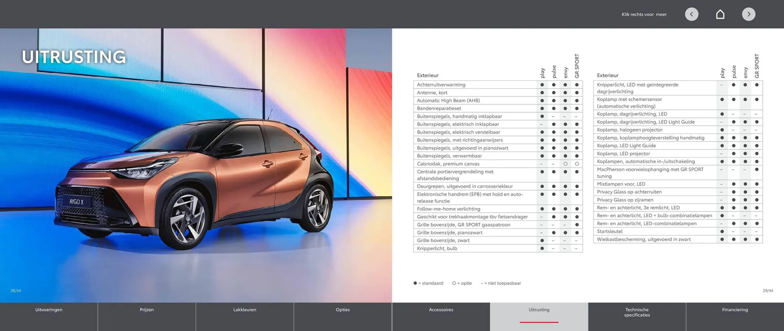Click 'Cabriodak, premium canvas' row label
The width and height of the screenshot is (784, 331).
click(x=448, y=164)
